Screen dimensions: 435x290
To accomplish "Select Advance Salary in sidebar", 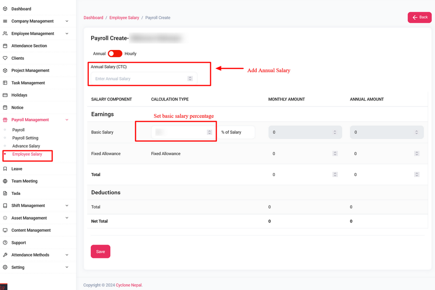I will [26, 146].
